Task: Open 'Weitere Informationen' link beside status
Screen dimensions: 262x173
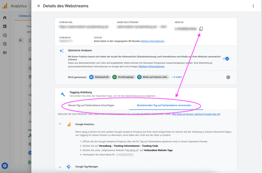Action: click(x=152, y=41)
